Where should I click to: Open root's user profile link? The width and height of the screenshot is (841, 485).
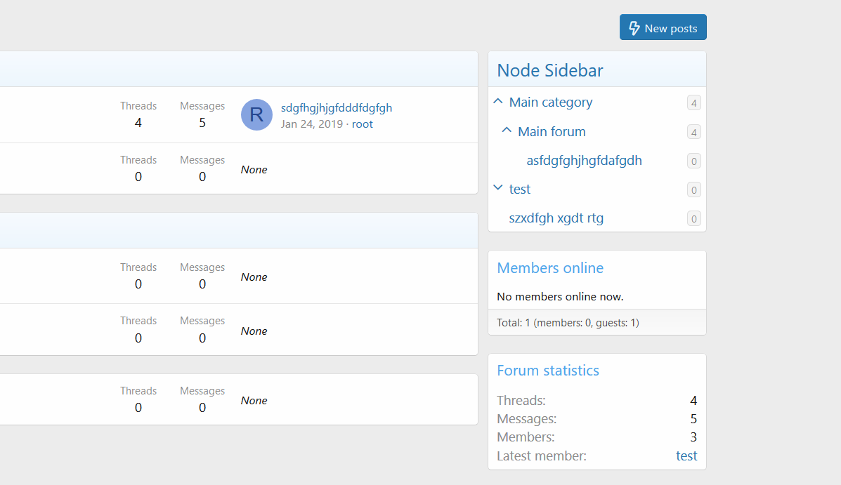tap(363, 124)
